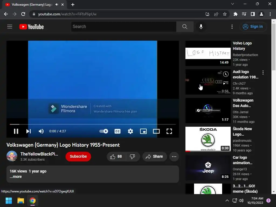Go back in browser history

coord(6,14)
